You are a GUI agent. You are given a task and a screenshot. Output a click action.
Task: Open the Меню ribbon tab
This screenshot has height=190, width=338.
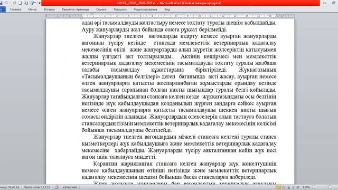tap(32, 9)
